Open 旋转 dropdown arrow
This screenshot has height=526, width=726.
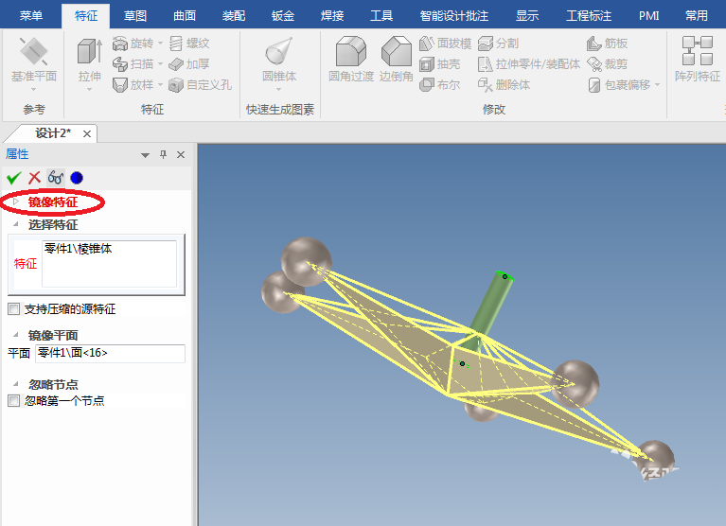click(x=160, y=44)
